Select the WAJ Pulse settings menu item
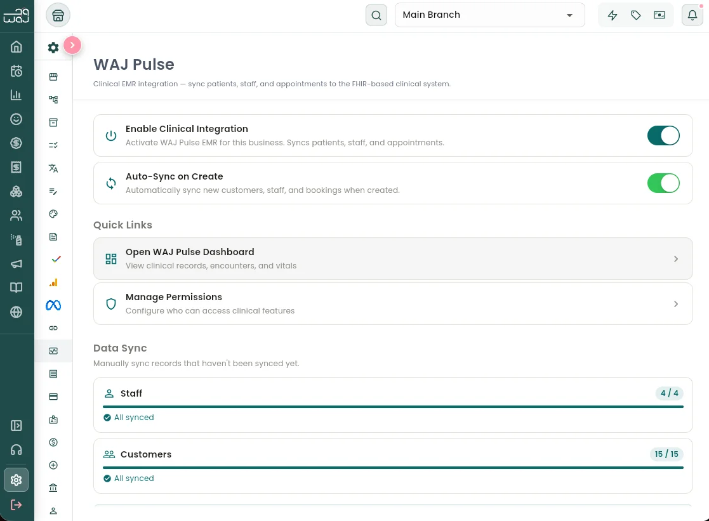Image resolution: width=709 pixels, height=521 pixels. click(53, 351)
